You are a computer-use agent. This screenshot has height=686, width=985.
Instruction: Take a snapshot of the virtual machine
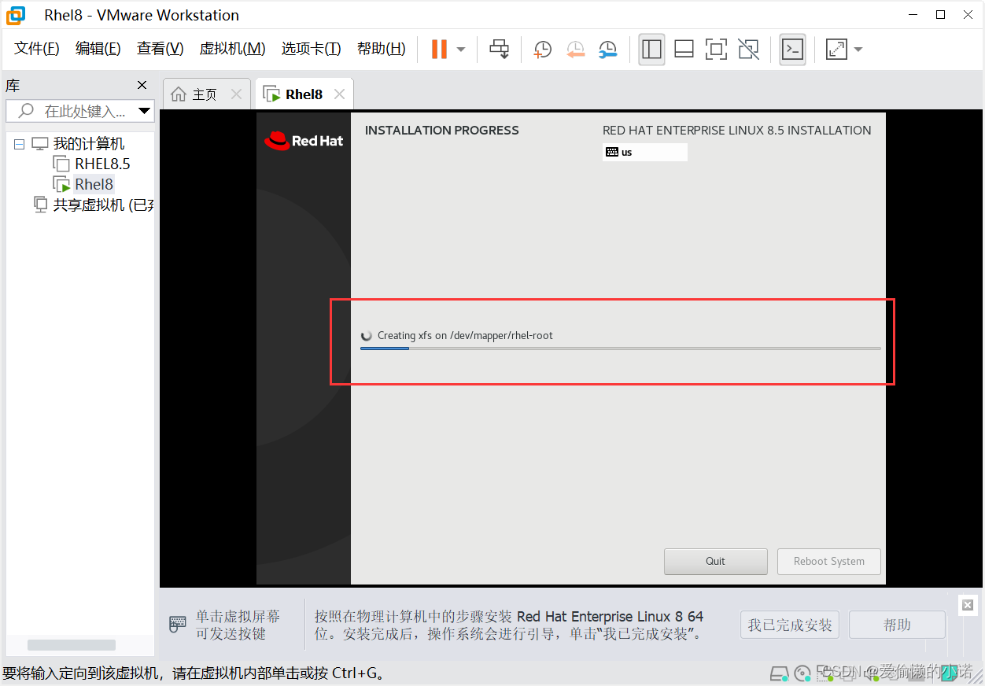(x=542, y=50)
